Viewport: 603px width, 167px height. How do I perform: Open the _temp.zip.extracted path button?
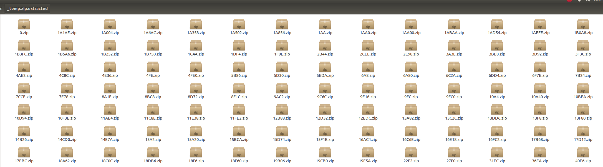point(27,9)
